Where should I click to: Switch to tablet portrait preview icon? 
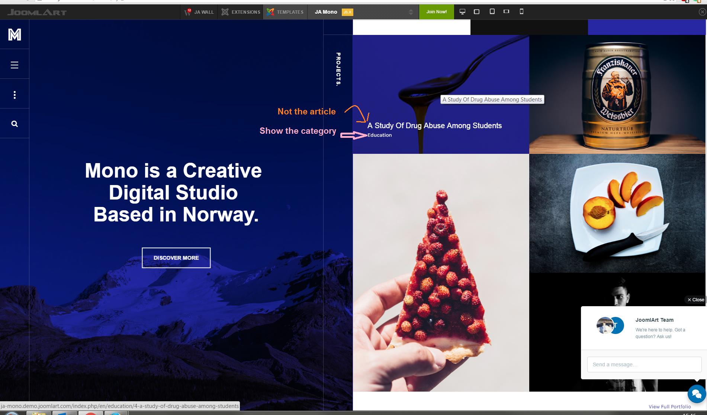pos(492,12)
